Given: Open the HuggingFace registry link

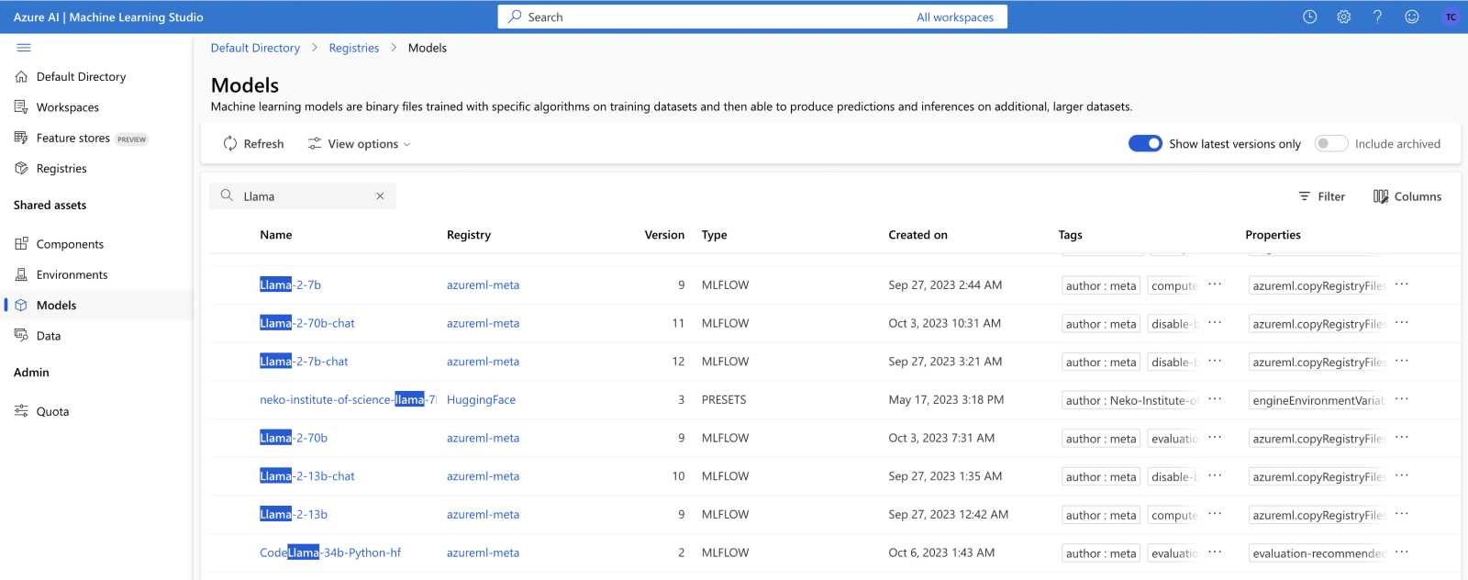Looking at the screenshot, I should tap(481, 399).
